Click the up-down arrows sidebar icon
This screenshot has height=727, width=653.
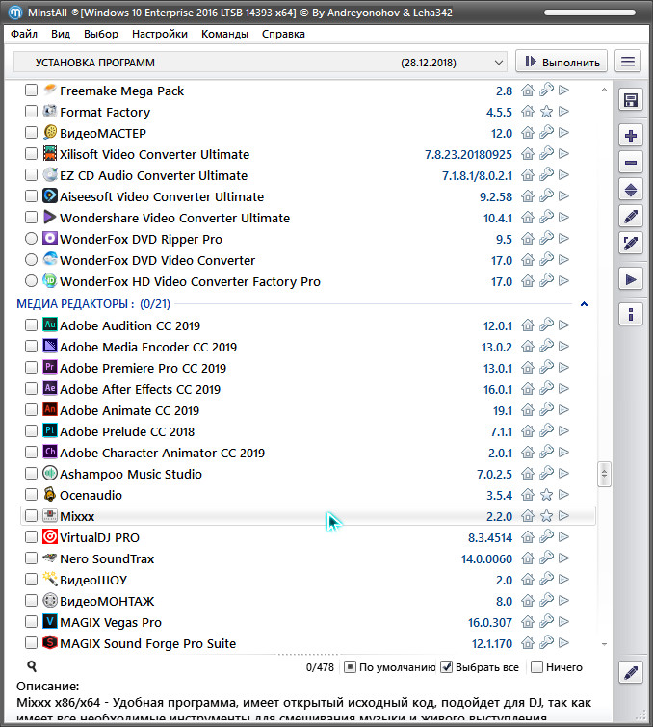[631, 190]
